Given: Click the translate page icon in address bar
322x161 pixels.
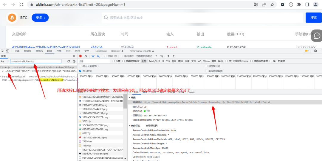Looking at the screenshot, I should point(256,4).
